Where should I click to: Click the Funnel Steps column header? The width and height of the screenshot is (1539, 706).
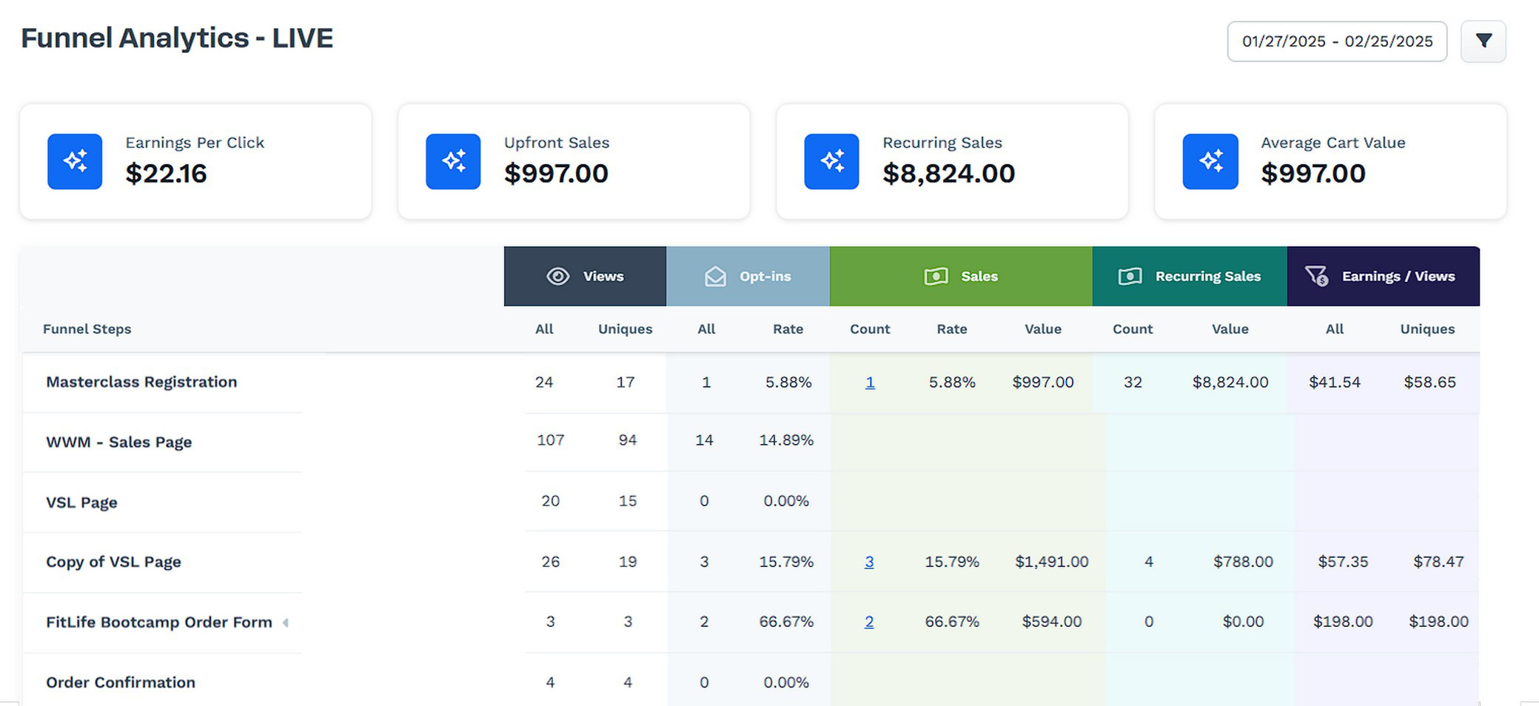[x=87, y=329]
